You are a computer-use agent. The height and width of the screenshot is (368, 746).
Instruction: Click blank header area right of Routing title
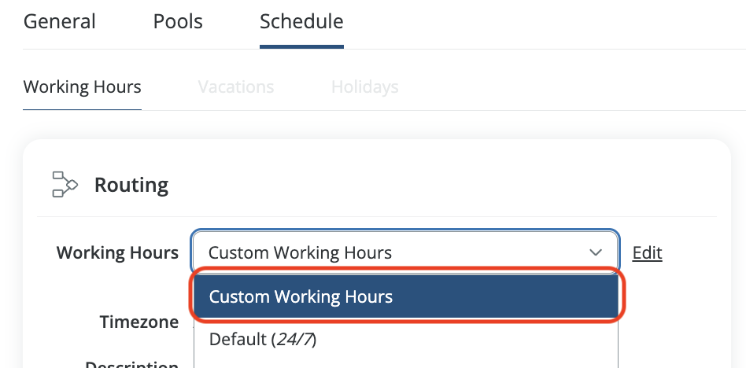tap(441, 185)
